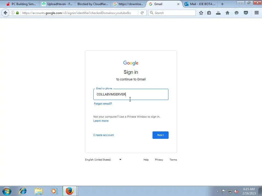
Task: Click the muted volume tray icon
Action: point(236,191)
